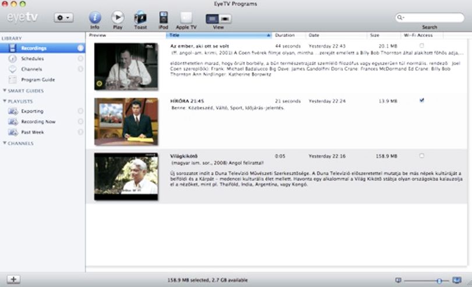The height and width of the screenshot is (287, 472).
Task: Open Program Guide in sidebar
Action: 38,80
